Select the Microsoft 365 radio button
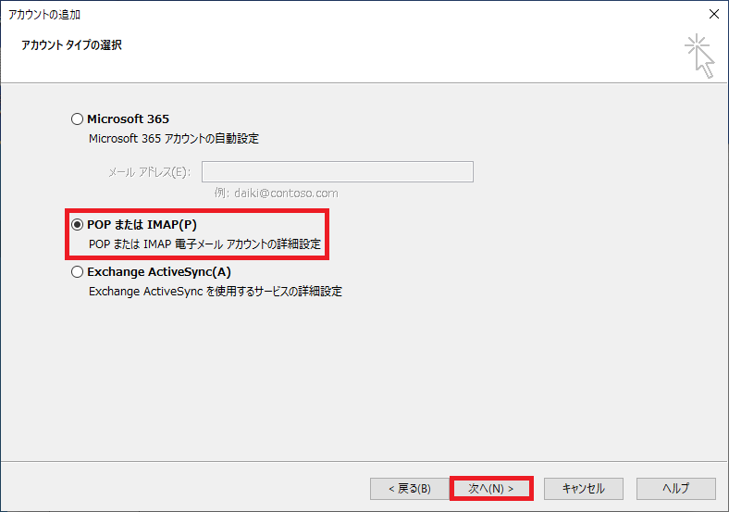This screenshot has width=729, height=512. (77, 119)
